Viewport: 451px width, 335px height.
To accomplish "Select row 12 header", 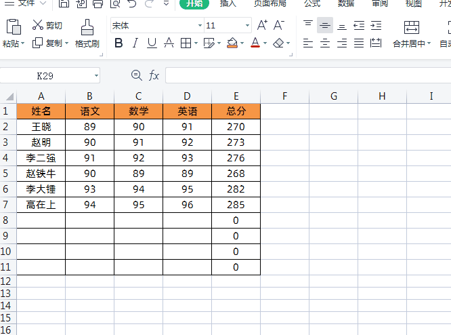I will 5,281.
